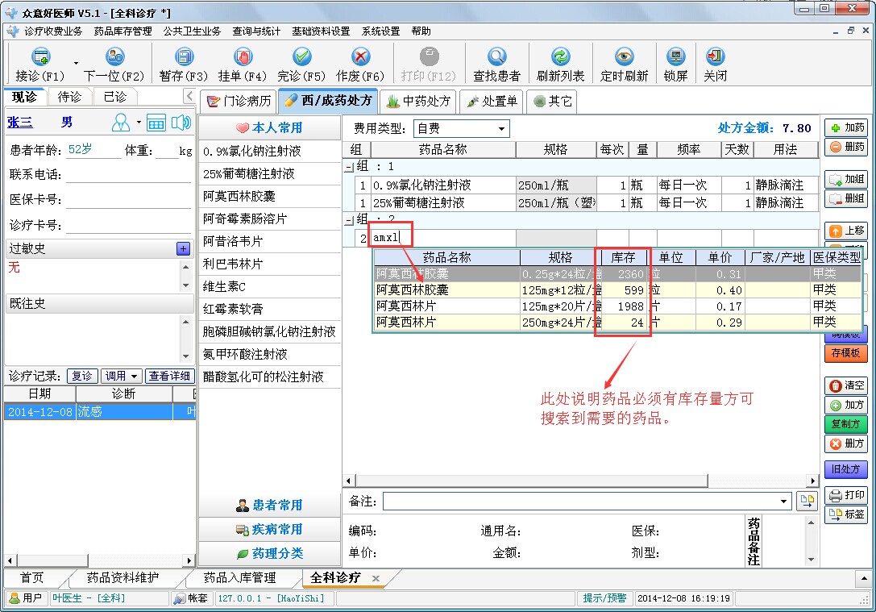876x612 pixels.
Task: Click the 删组 delete group button
Action: point(846,198)
